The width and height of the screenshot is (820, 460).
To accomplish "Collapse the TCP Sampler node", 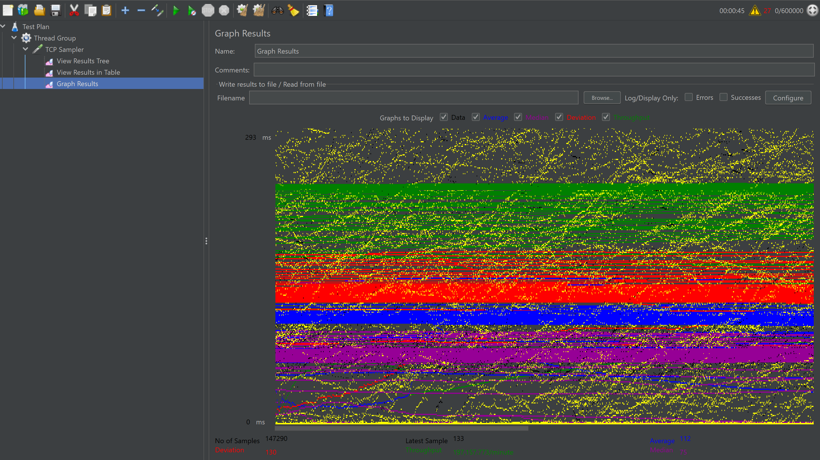I will click(x=26, y=49).
